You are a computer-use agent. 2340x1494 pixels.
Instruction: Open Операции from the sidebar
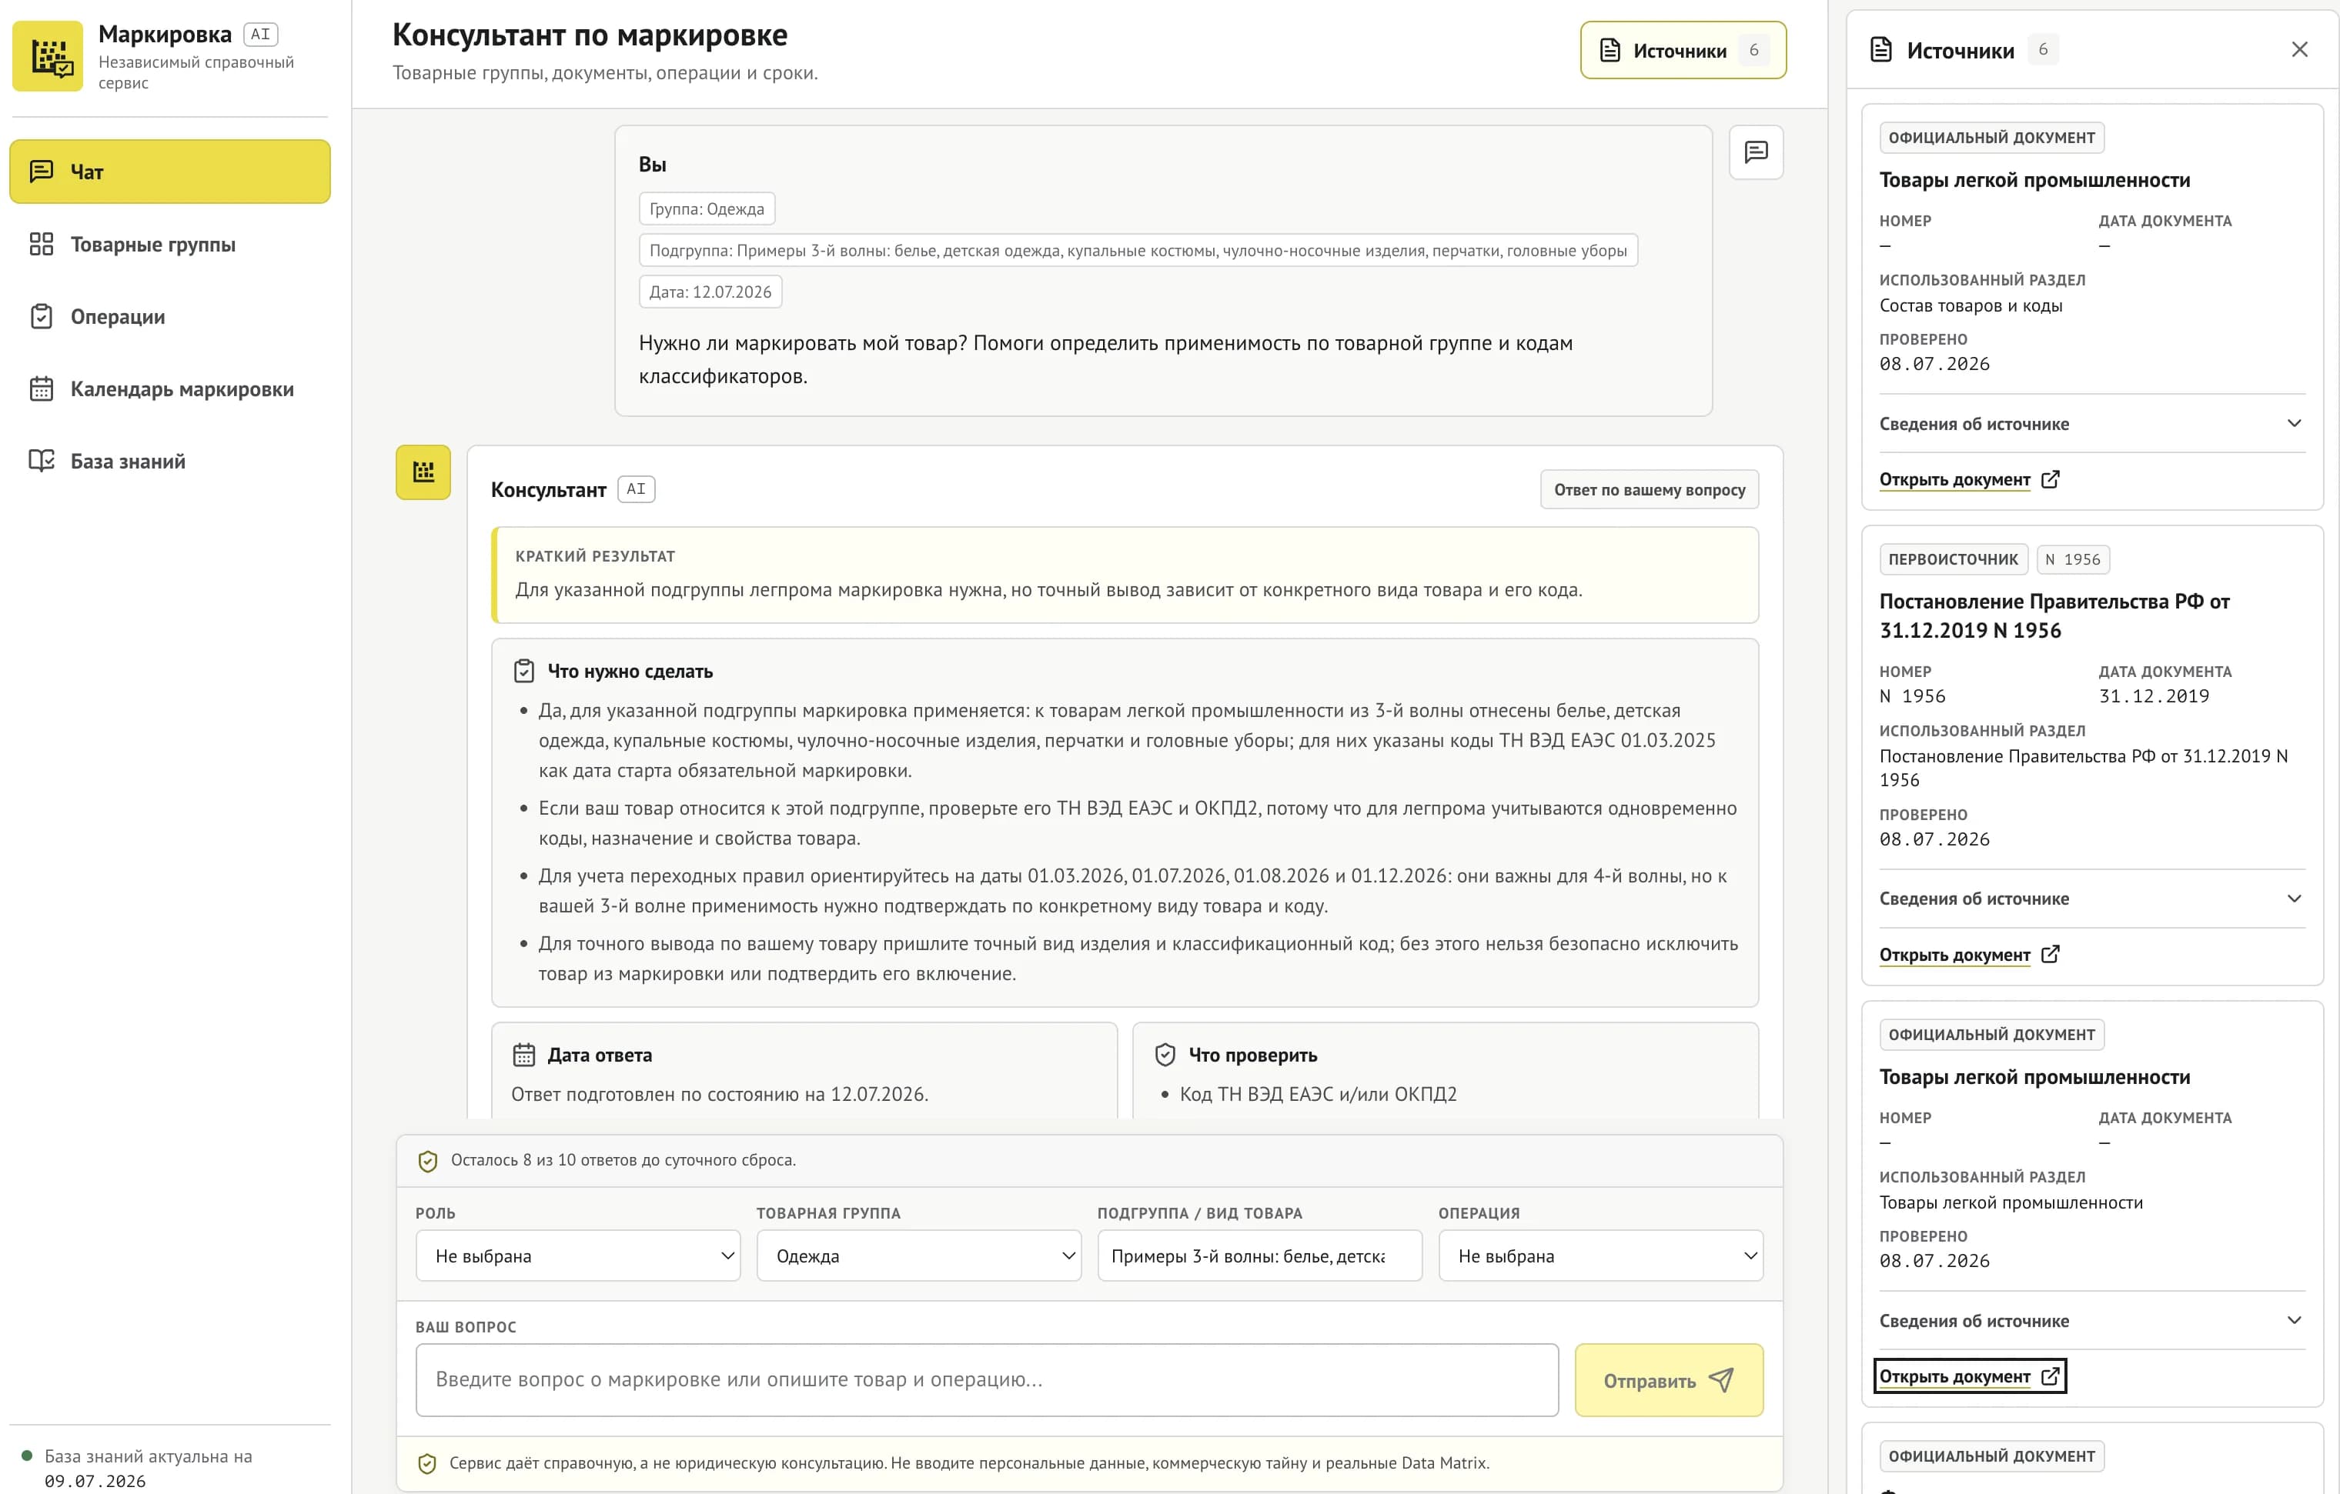(x=170, y=317)
